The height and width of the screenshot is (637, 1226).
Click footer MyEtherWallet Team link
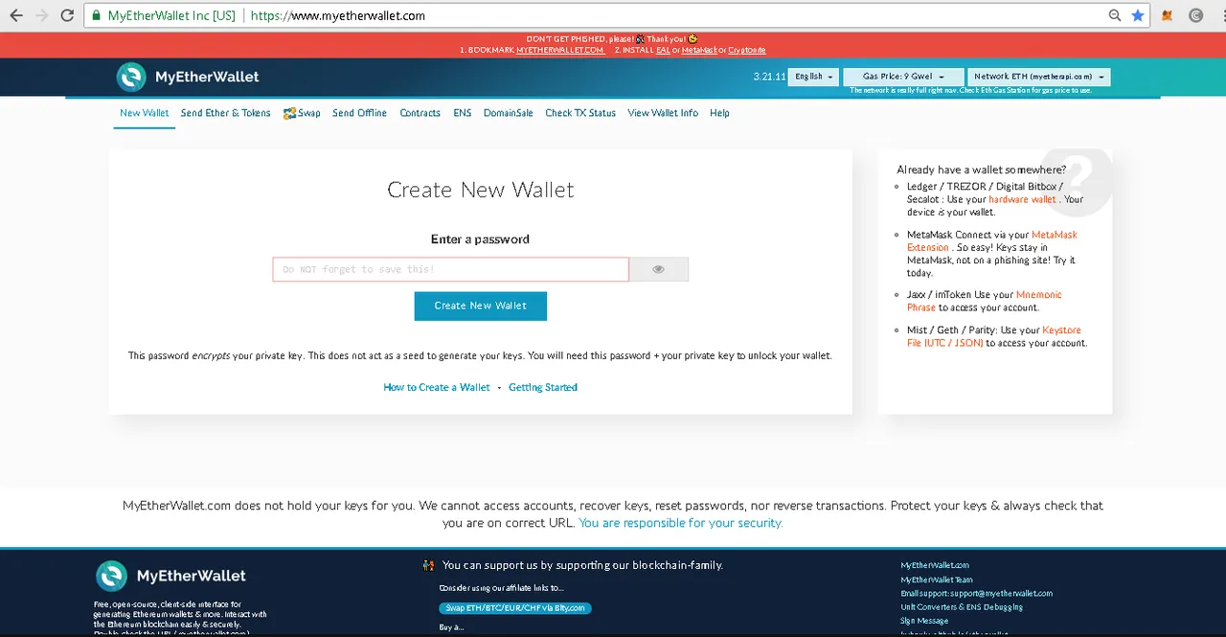click(937, 580)
